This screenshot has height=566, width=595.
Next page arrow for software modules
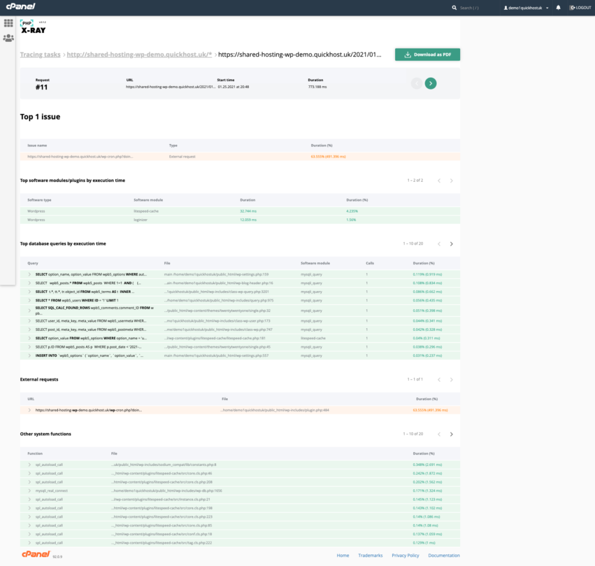pyautogui.click(x=451, y=181)
